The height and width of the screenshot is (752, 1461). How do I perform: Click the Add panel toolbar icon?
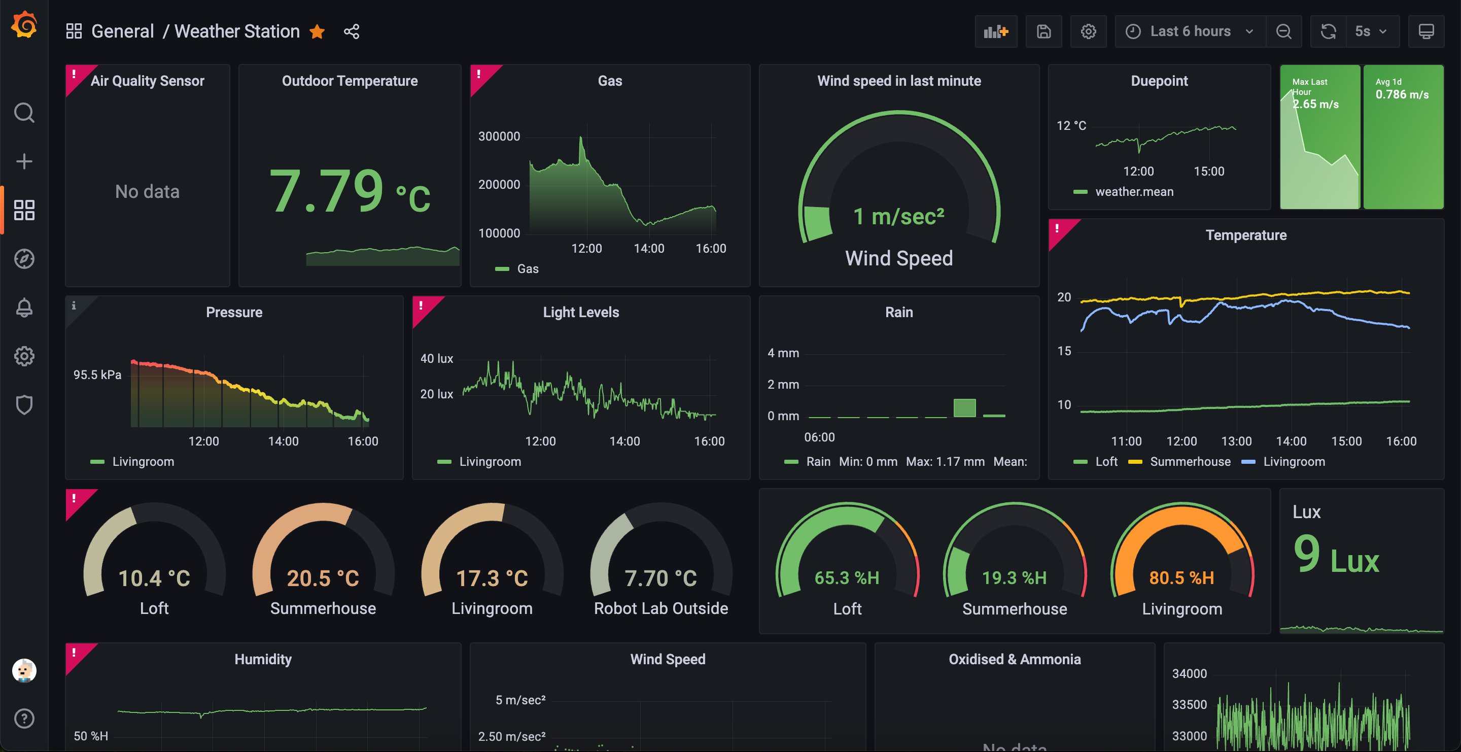pyautogui.click(x=995, y=32)
